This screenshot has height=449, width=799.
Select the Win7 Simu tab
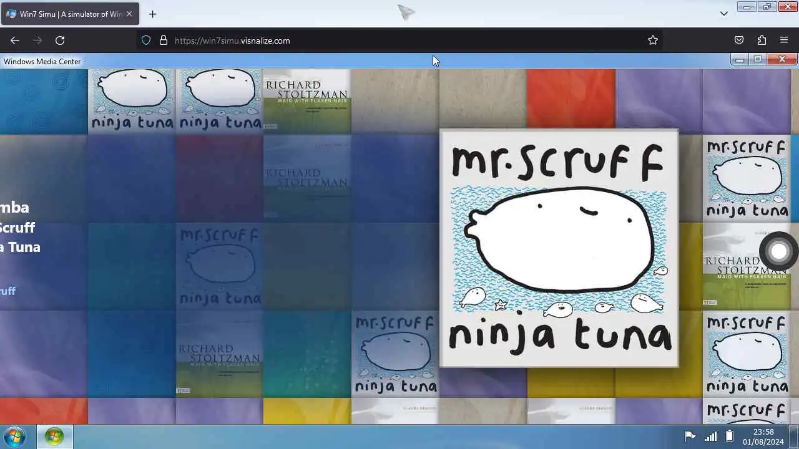click(70, 14)
